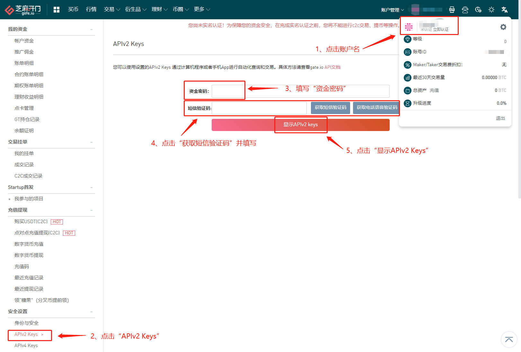Open 充值码 in the sidebar

click(x=22, y=267)
